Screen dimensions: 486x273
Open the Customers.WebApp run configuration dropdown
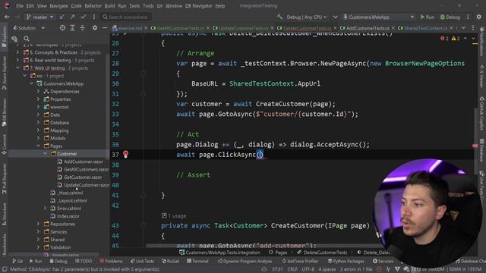click(378, 17)
